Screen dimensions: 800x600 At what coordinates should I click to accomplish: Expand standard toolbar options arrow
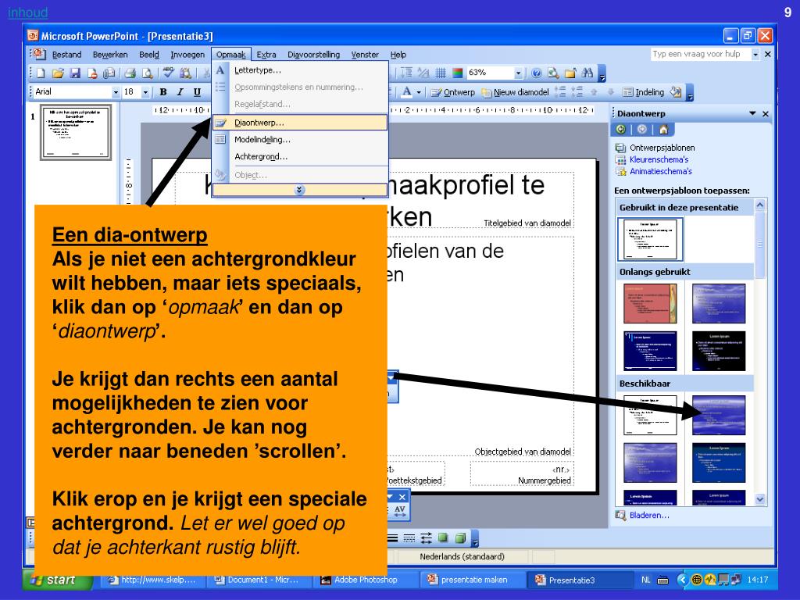coord(602,73)
